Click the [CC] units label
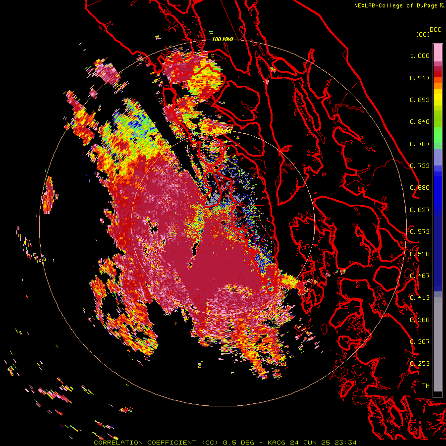The height and width of the screenshot is (446, 446). point(422,34)
